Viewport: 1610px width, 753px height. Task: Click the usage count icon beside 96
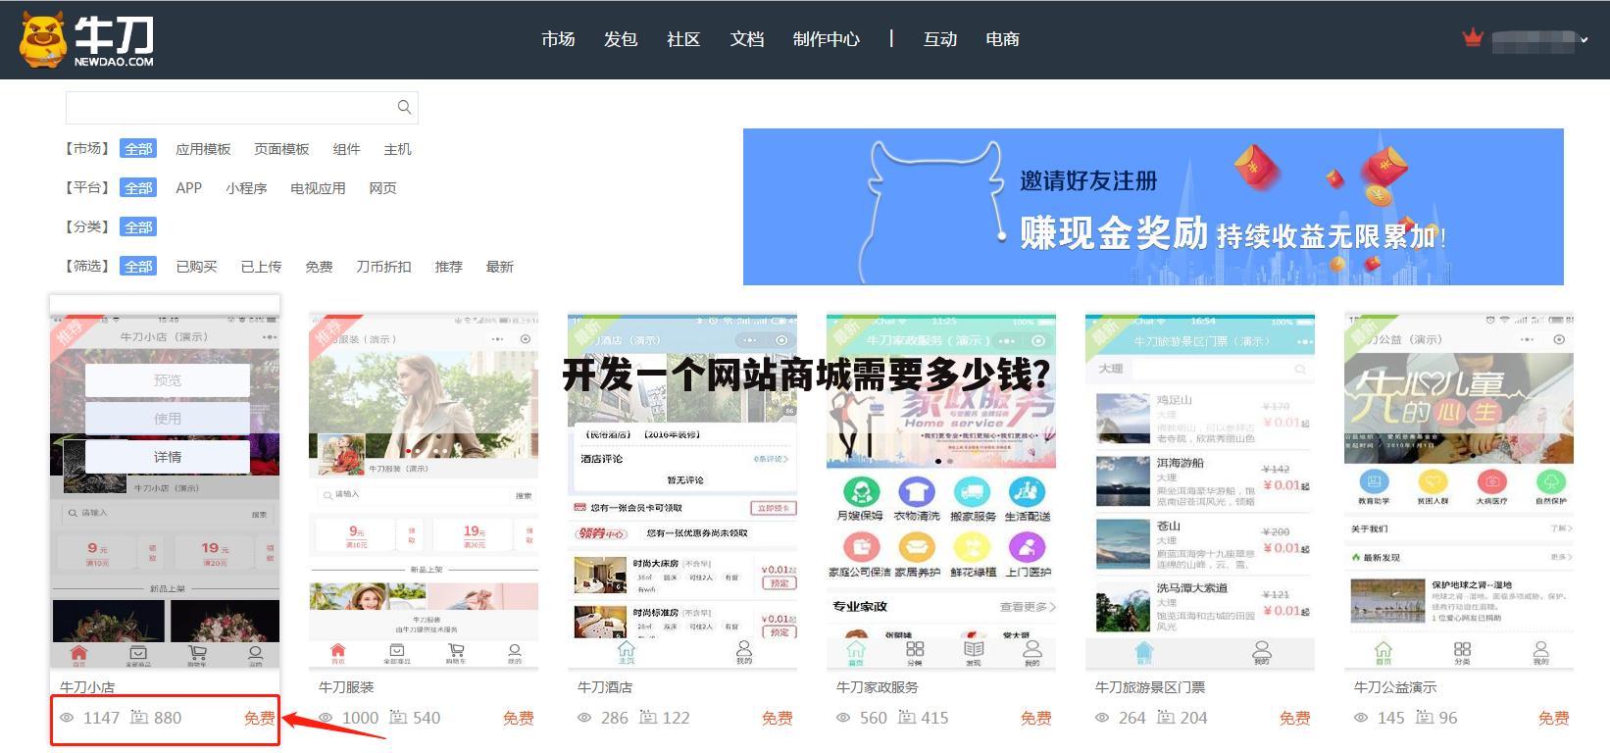1424,718
